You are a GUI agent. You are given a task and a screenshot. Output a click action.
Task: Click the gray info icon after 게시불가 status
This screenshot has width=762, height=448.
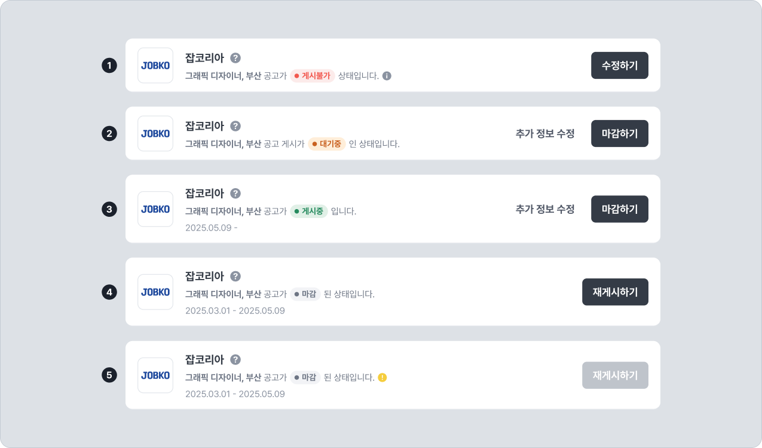[x=387, y=76]
